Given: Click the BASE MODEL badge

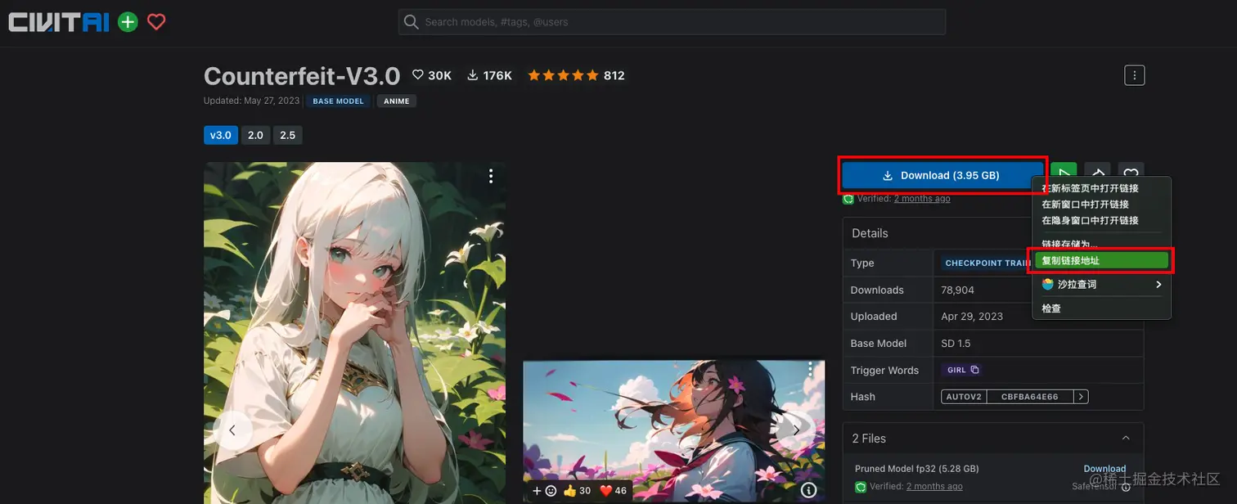Looking at the screenshot, I should [x=340, y=101].
